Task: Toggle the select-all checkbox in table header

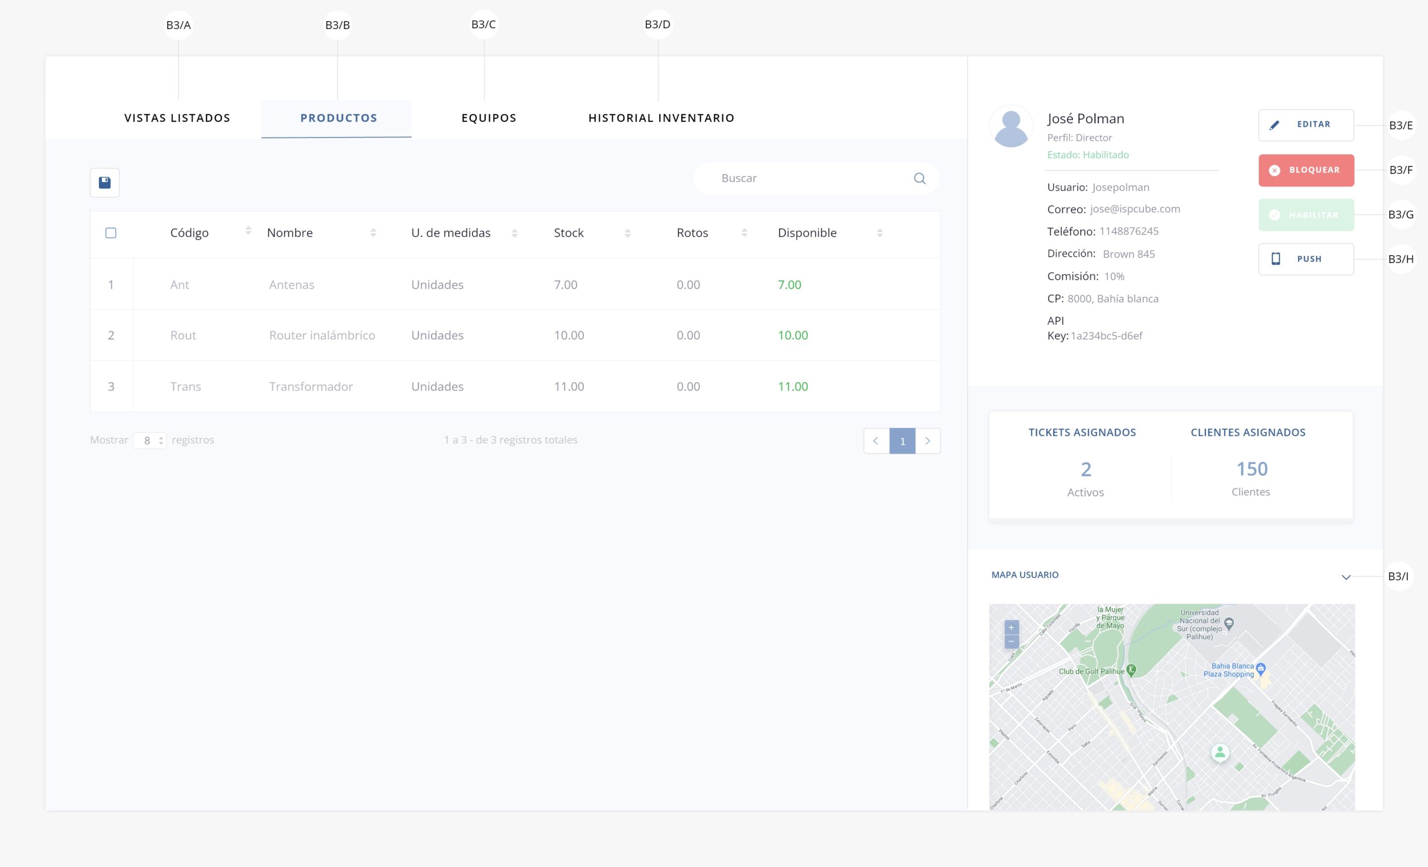Action: (110, 233)
